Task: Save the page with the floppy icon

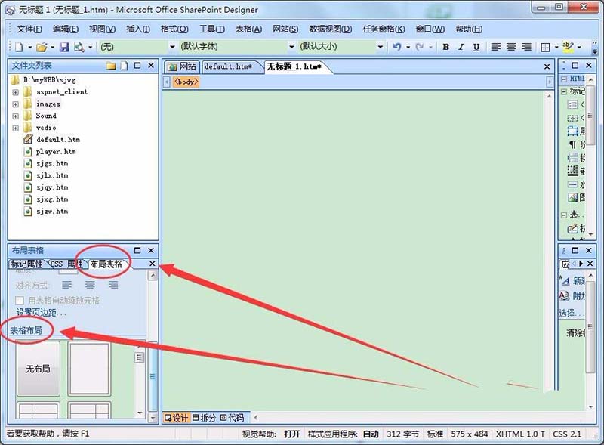Action: (x=64, y=47)
